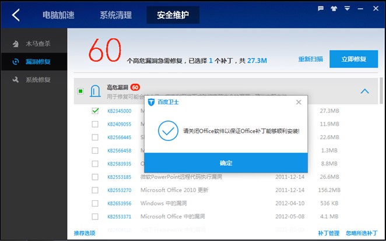Click 确定 in the 百度卫士 dialog
Screen dimensions: 386x241
(226, 163)
